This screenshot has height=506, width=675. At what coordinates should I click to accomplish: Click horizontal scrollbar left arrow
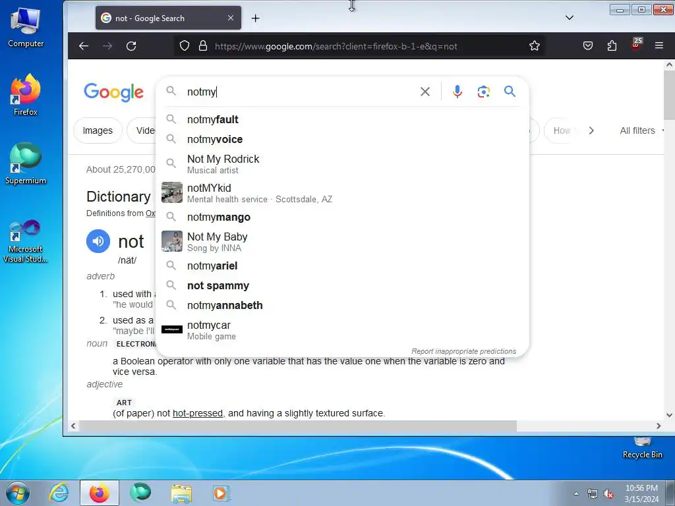point(73,426)
